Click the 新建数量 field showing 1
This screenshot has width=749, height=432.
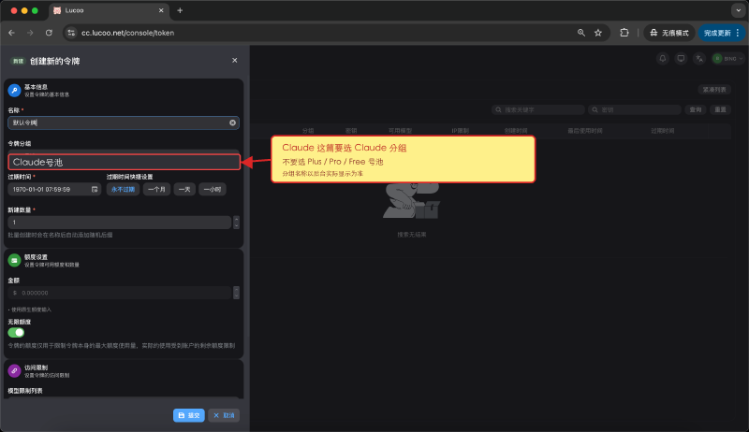tap(120, 223)
